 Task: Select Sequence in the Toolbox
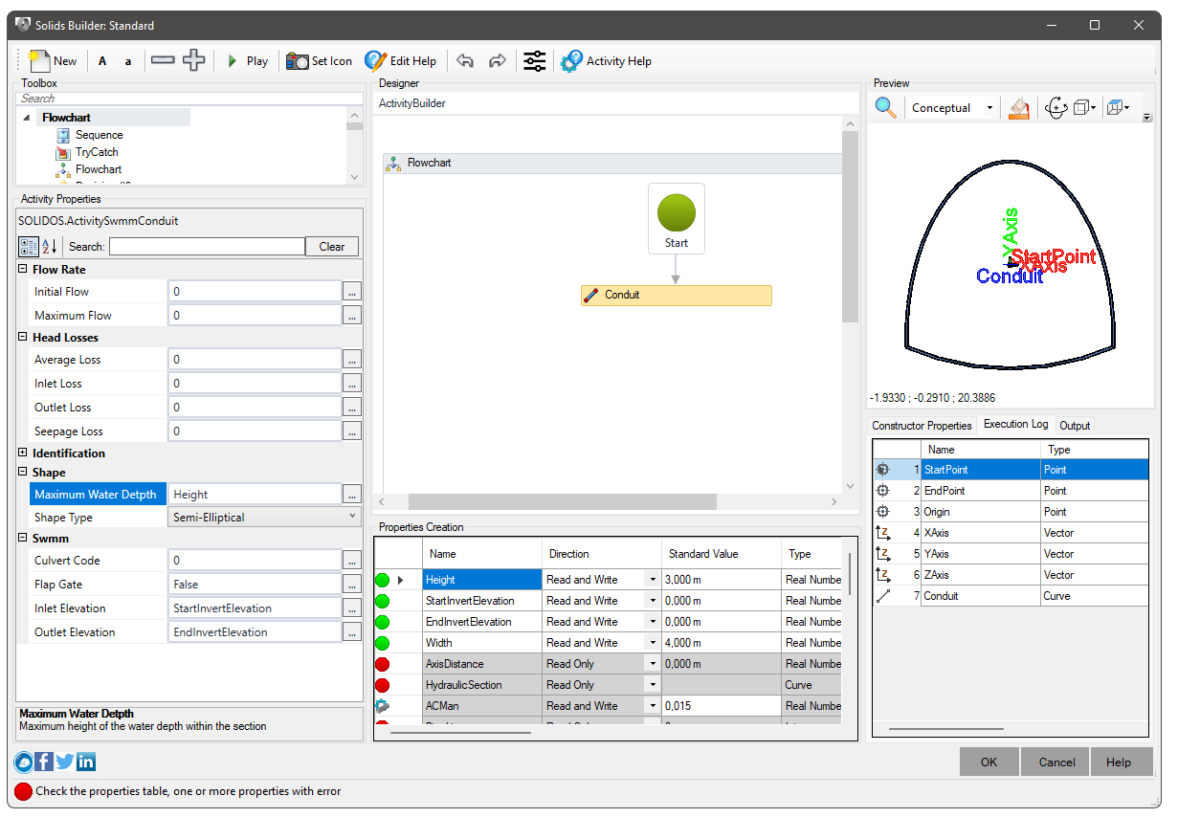[100, 135]
